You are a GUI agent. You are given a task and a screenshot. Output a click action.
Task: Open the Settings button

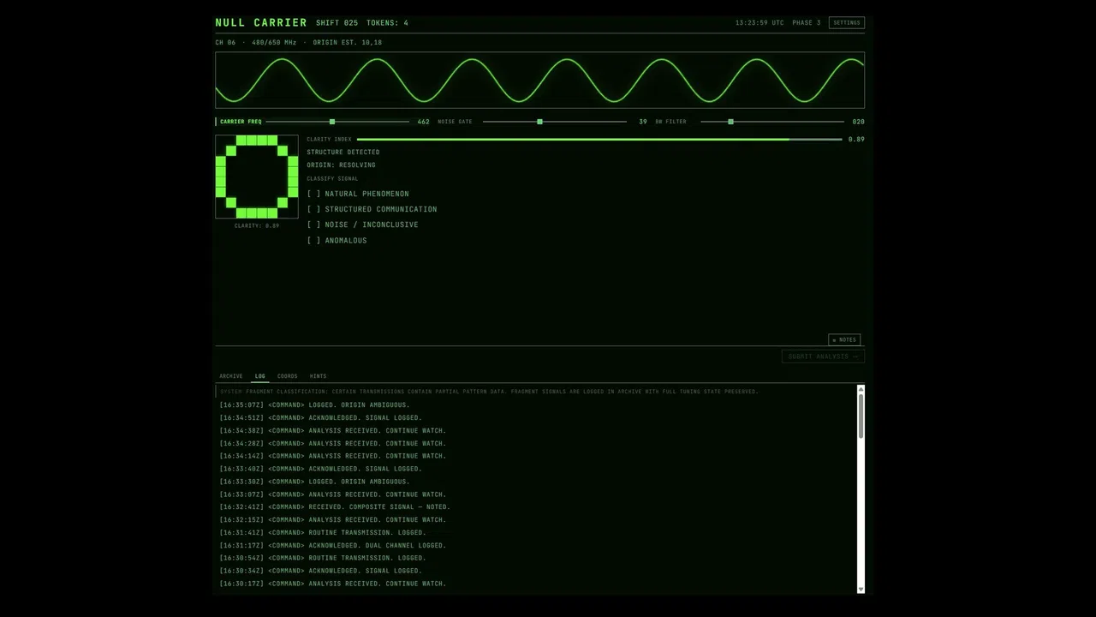tap(846, 23)
